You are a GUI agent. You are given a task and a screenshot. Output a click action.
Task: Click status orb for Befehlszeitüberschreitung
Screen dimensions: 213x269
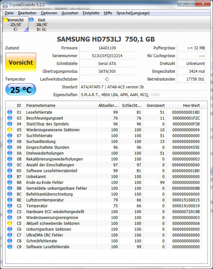[x=10, y=194]
